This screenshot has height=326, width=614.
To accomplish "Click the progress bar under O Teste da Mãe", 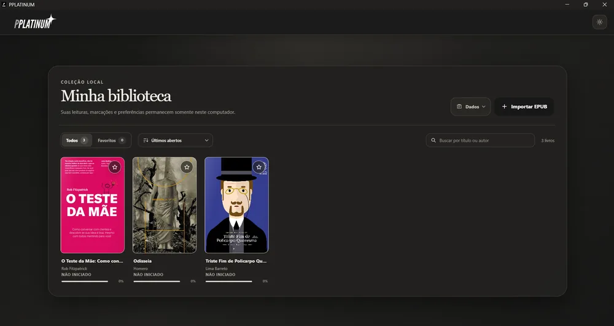I will pos(85,281).
